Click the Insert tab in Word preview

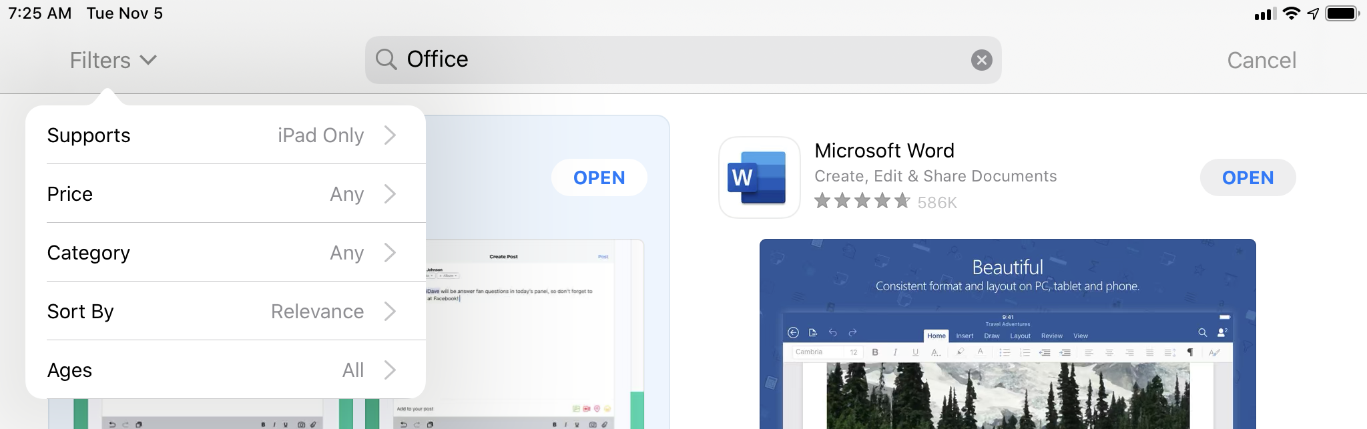click(x=965, y=336)
